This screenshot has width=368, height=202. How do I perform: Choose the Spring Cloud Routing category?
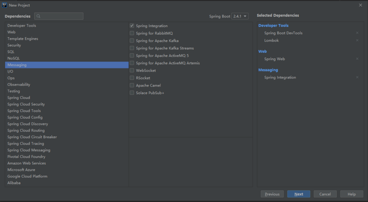(x=26, y=130)
